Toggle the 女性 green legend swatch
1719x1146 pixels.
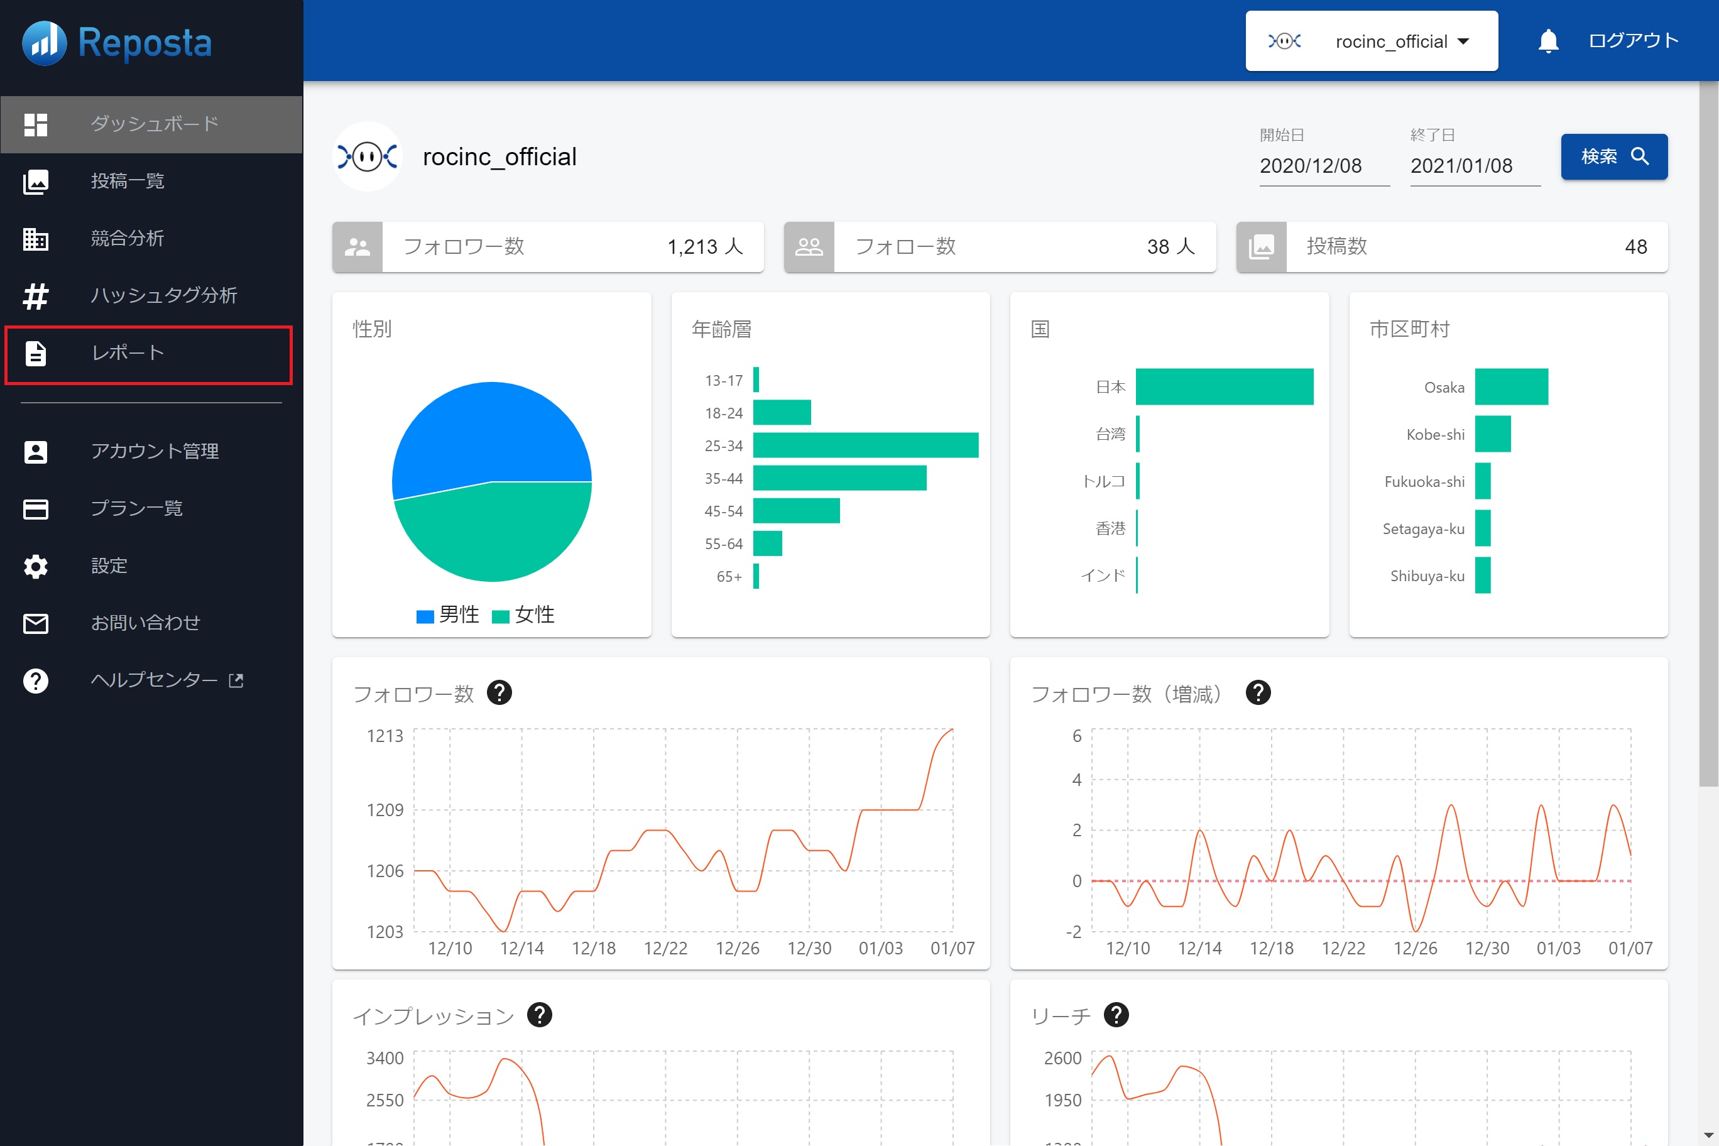point(501,616)
